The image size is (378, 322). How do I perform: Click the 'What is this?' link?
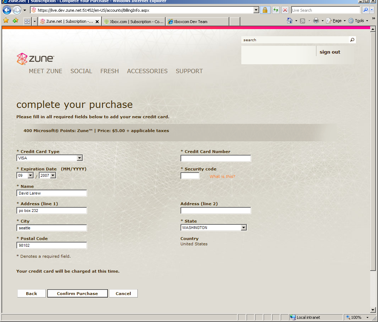point(222,176)
